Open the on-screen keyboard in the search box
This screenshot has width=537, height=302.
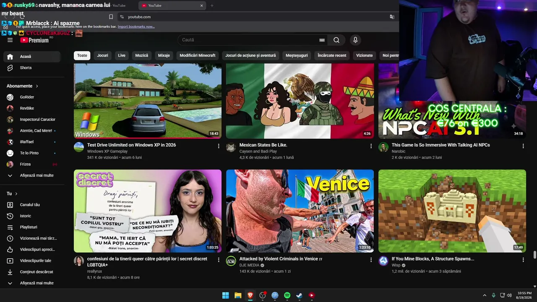(322, 40)
